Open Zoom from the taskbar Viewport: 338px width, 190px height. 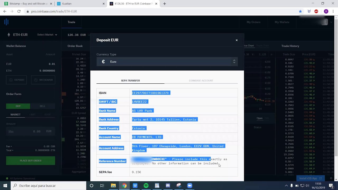point(190,186)
